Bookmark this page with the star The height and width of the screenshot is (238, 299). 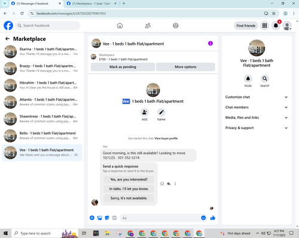point(274,14)
